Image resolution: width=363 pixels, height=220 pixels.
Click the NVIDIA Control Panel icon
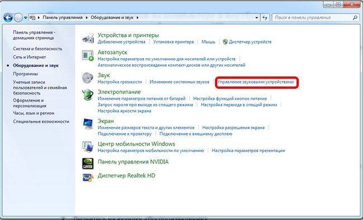pyautogui.click(x=88, y=164)
